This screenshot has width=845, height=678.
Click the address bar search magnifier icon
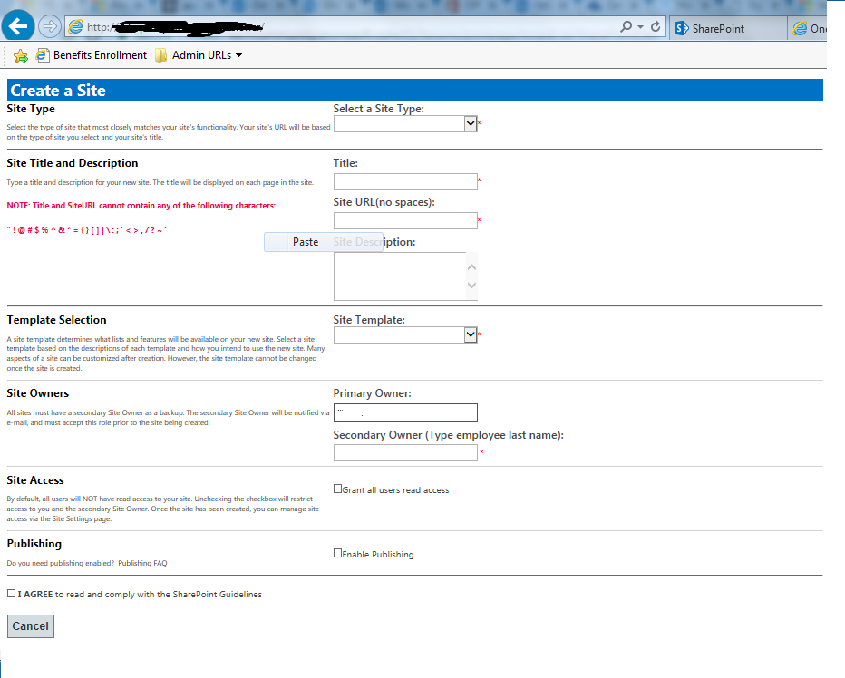(626, 26)
